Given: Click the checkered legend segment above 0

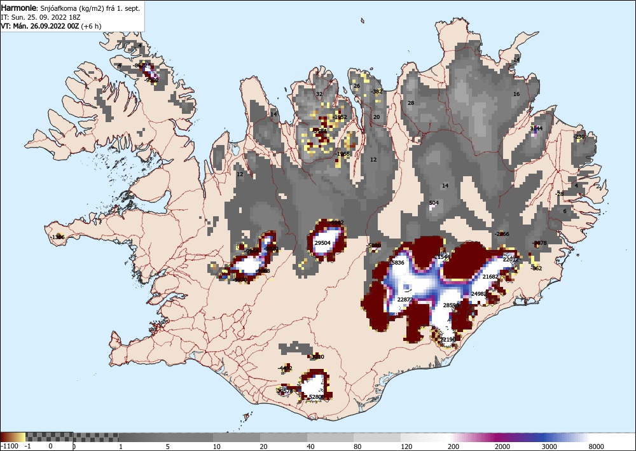Looking at the screenshot, I should pyautogui.click(x=50, y=437).
